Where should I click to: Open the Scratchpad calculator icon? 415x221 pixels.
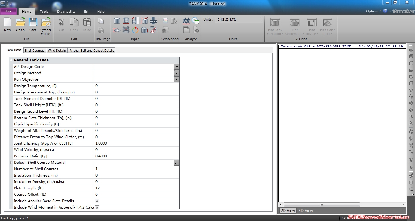tap(166, 30)
